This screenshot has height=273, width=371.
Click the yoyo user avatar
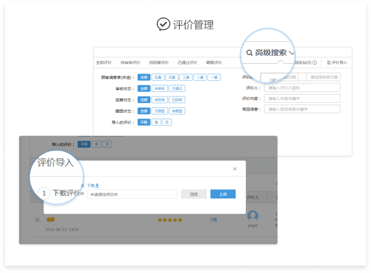pos(253,215)
